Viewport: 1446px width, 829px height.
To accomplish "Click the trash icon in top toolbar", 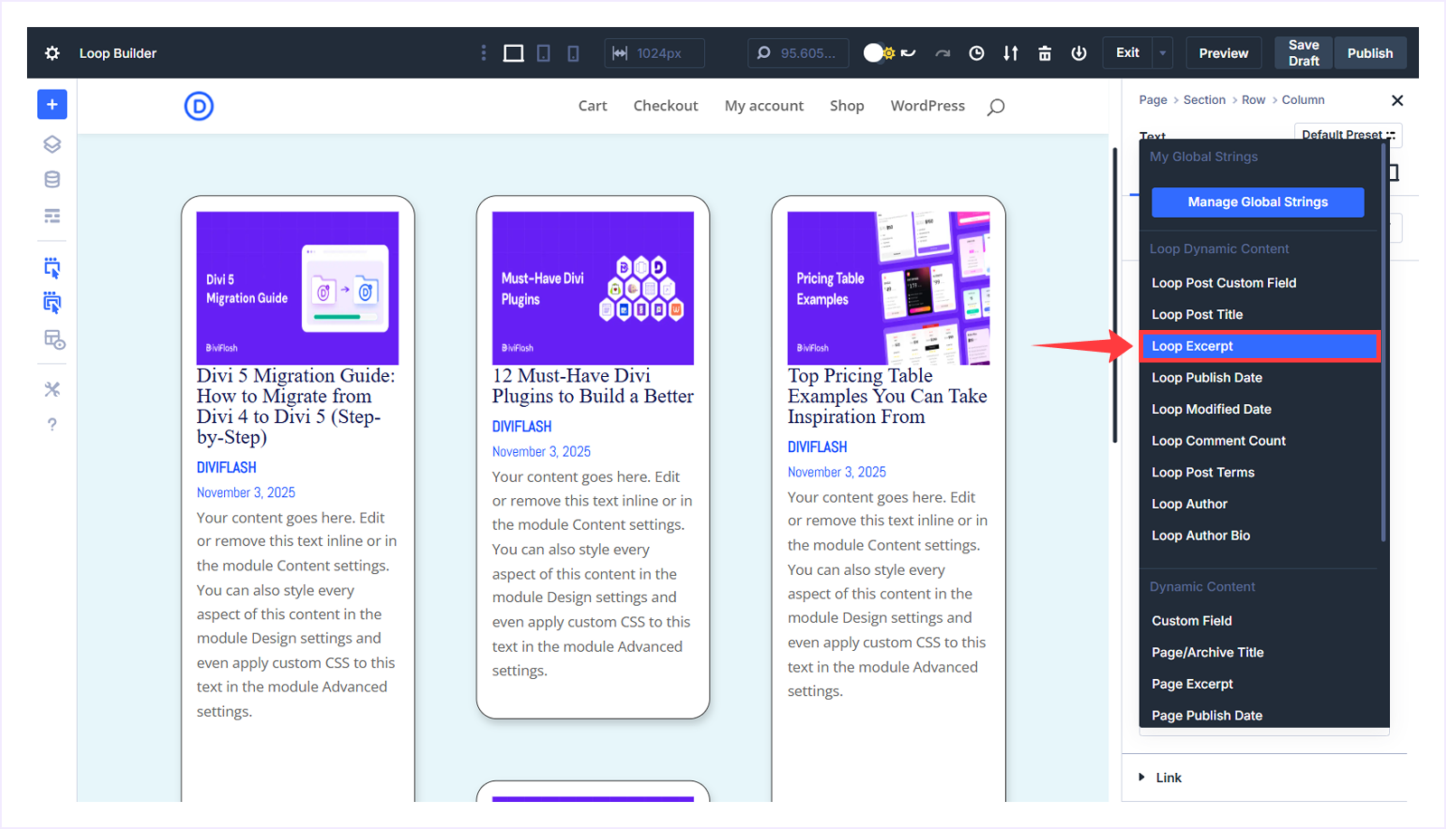I will (1045, 53).
